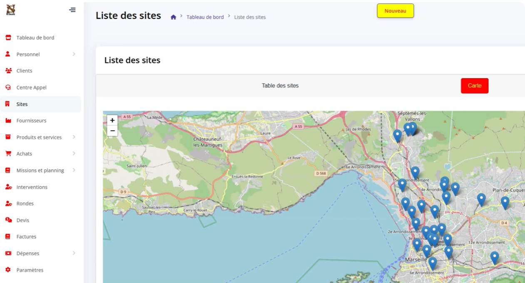Image resolution: width=525 pixels, height=283 pixels.
Task: Expand Produits et services chevron
Action: point(74,137)
